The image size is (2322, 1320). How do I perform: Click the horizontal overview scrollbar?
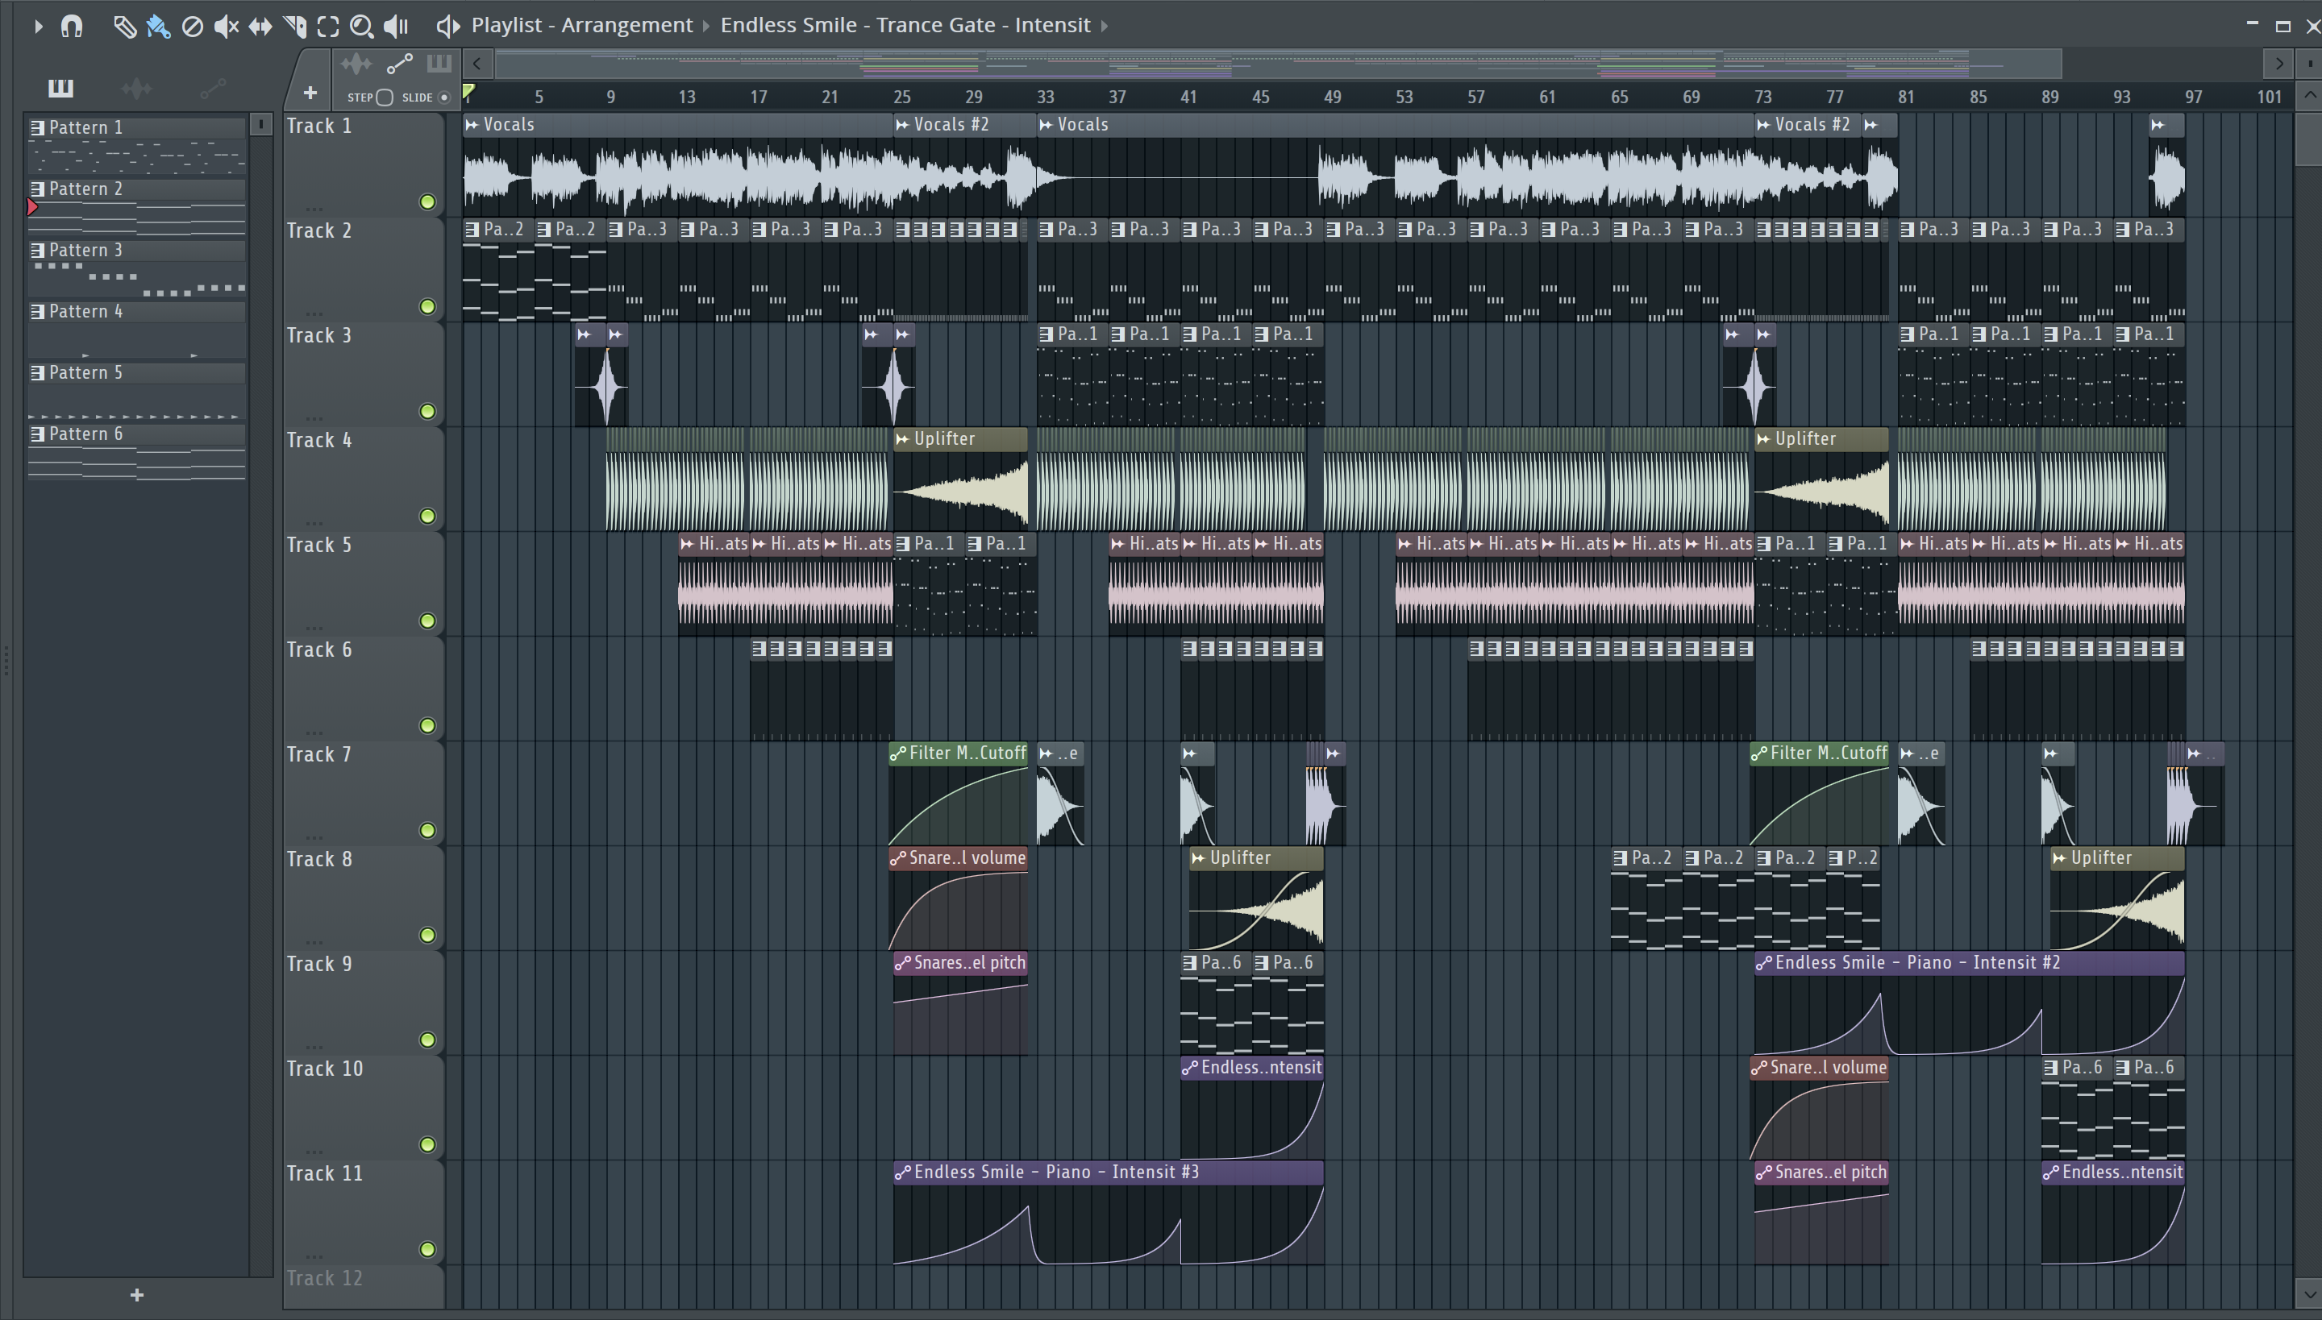pos(1278,64)
